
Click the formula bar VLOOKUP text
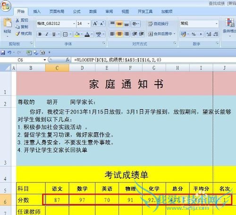(x=118, y=60)
